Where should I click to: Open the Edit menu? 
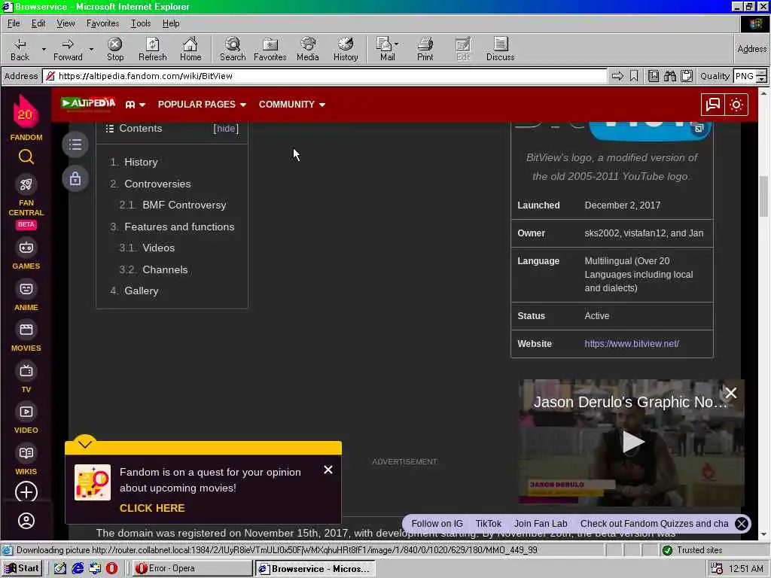(x=38, y=23)
